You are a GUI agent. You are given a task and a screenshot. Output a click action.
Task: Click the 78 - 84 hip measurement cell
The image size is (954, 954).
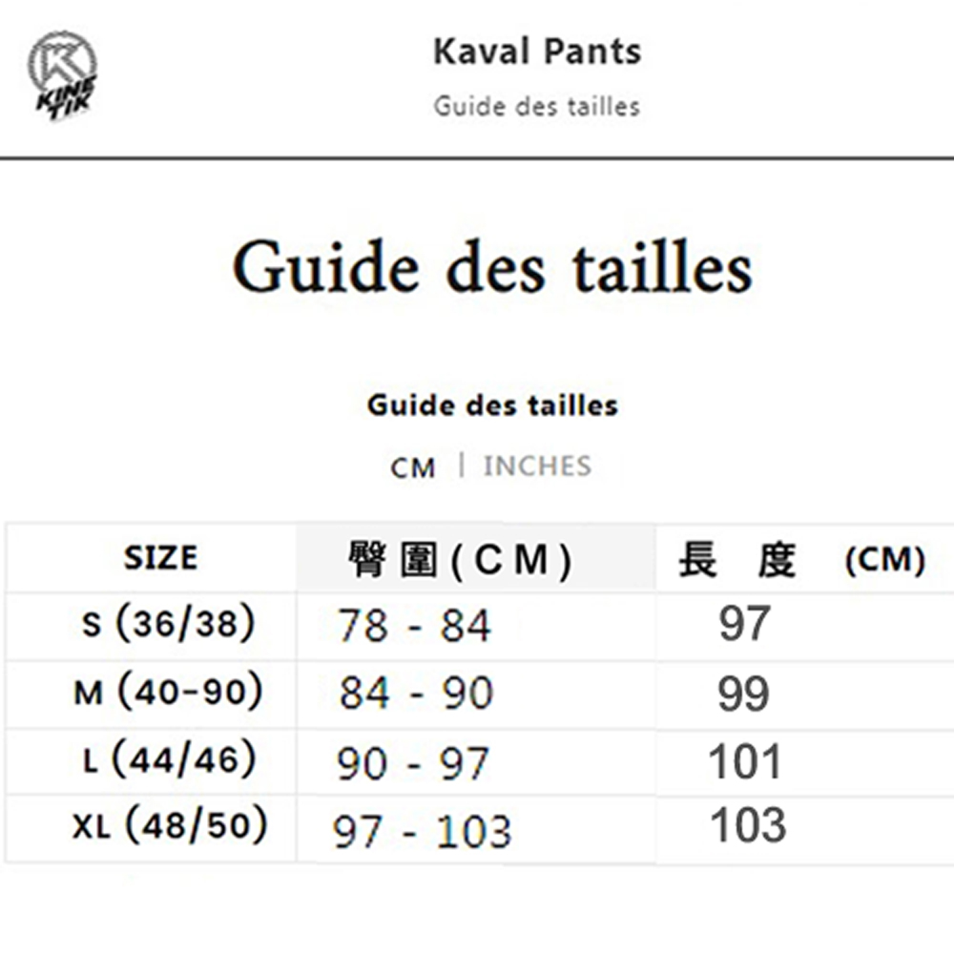[x=476, y=626]
